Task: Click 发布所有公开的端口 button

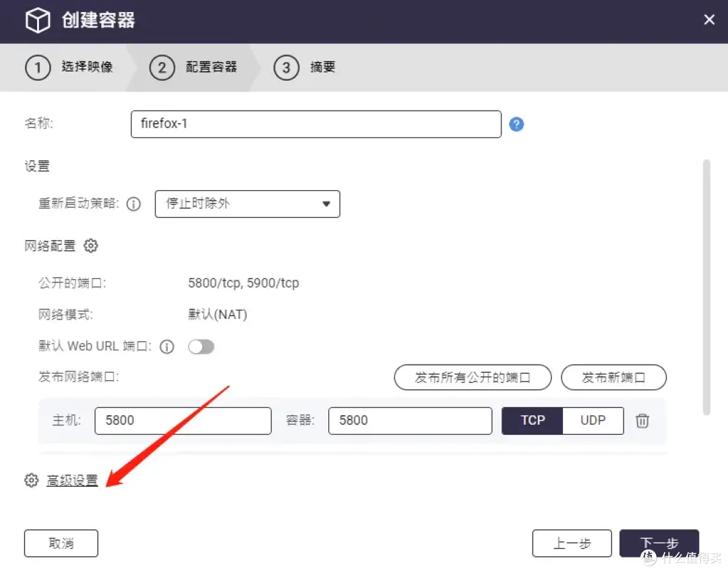Action: pos(473,378)
